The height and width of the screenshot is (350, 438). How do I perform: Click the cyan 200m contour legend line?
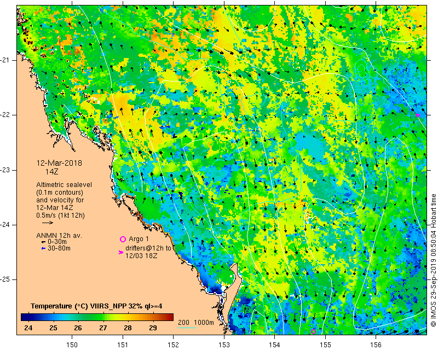(x=187, y=328)
